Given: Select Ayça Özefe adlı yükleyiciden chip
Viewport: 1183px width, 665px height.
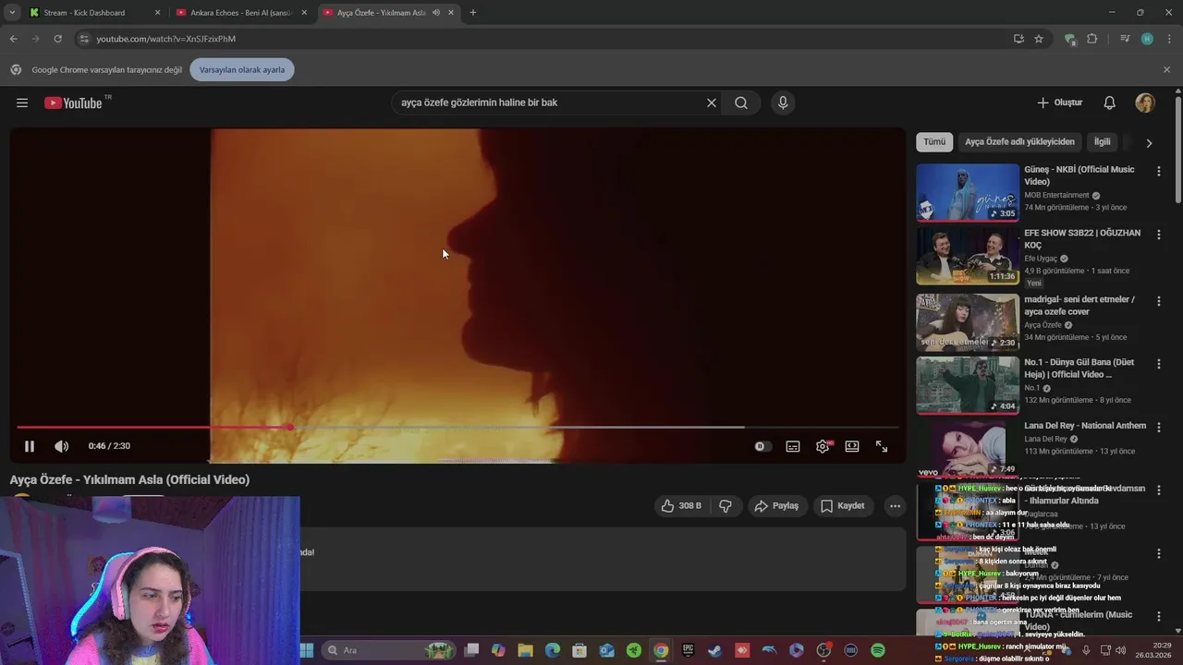Looking at the screenshot, I should click(1019, 142).
